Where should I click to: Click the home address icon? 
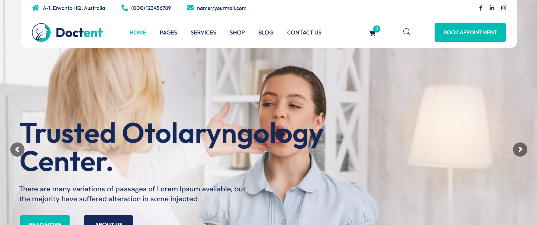36,8
